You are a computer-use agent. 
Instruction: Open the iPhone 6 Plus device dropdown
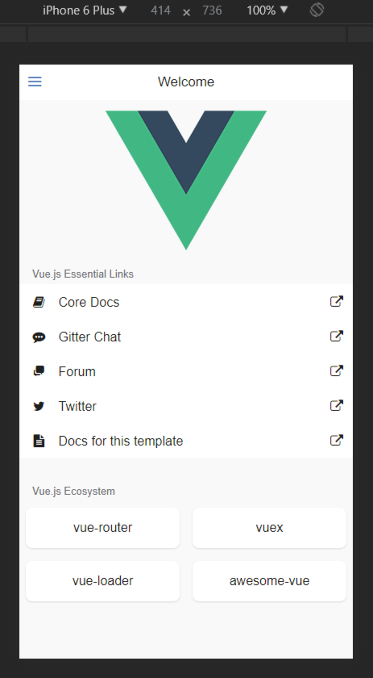click(84, 10)
